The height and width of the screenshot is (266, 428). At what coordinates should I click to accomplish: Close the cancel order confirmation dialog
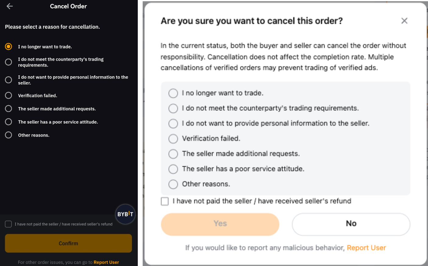[404, 21]
